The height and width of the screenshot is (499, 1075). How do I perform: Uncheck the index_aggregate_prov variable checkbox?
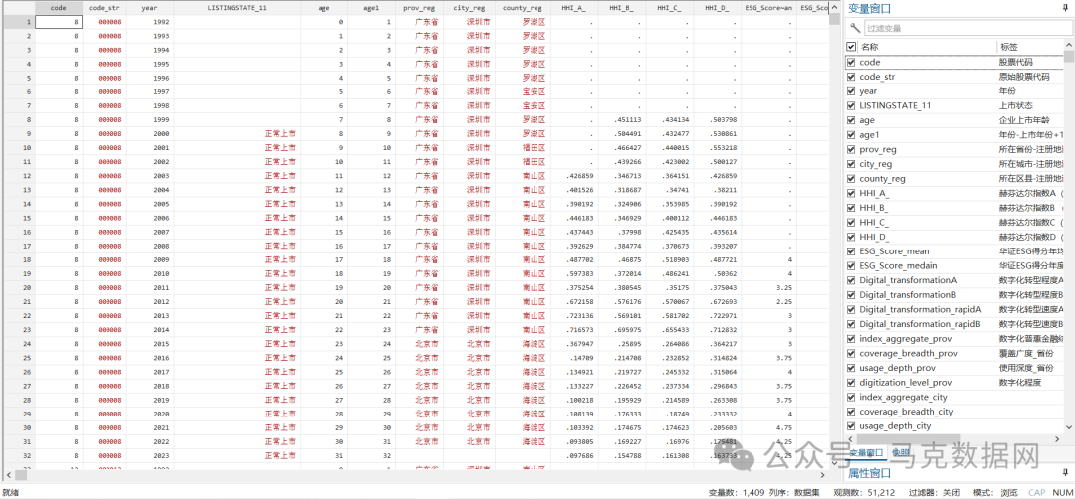pyautogui.click(x=851, y=339)
